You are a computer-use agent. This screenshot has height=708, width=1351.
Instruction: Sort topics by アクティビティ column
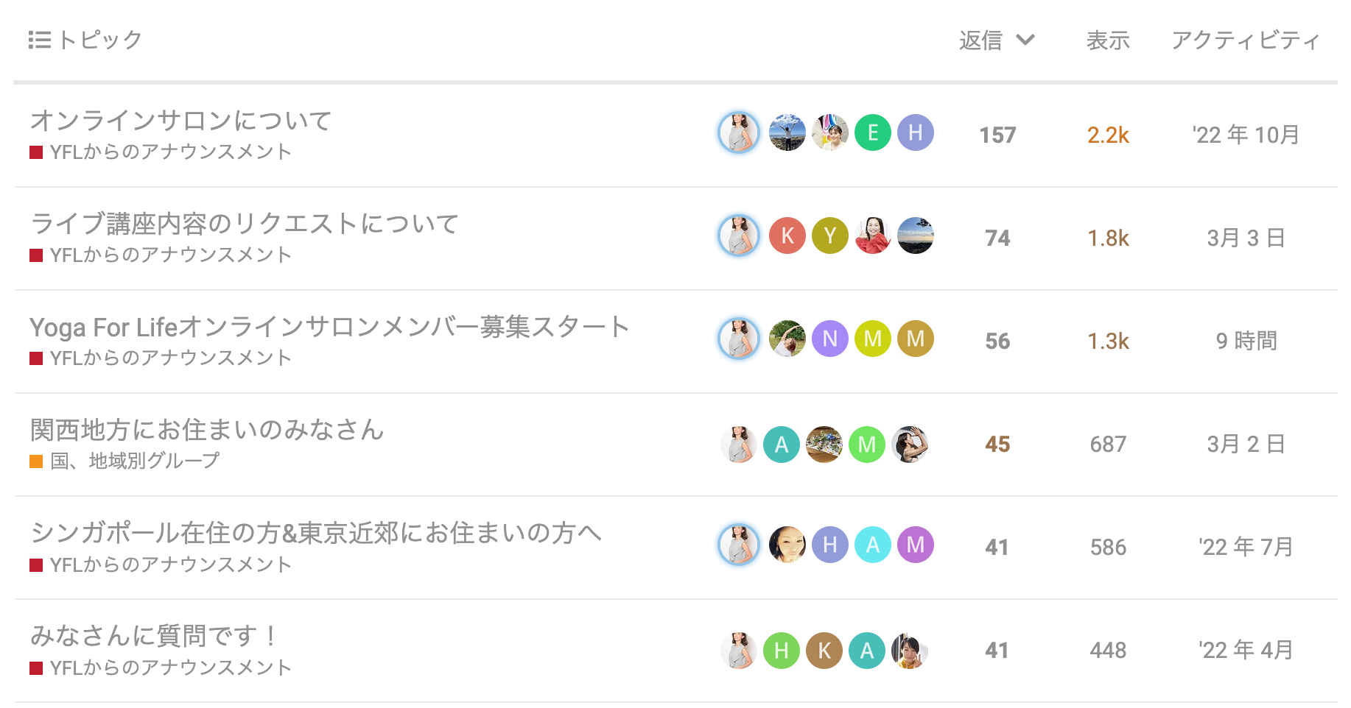pyautogui.click(x=1245, y=40)
